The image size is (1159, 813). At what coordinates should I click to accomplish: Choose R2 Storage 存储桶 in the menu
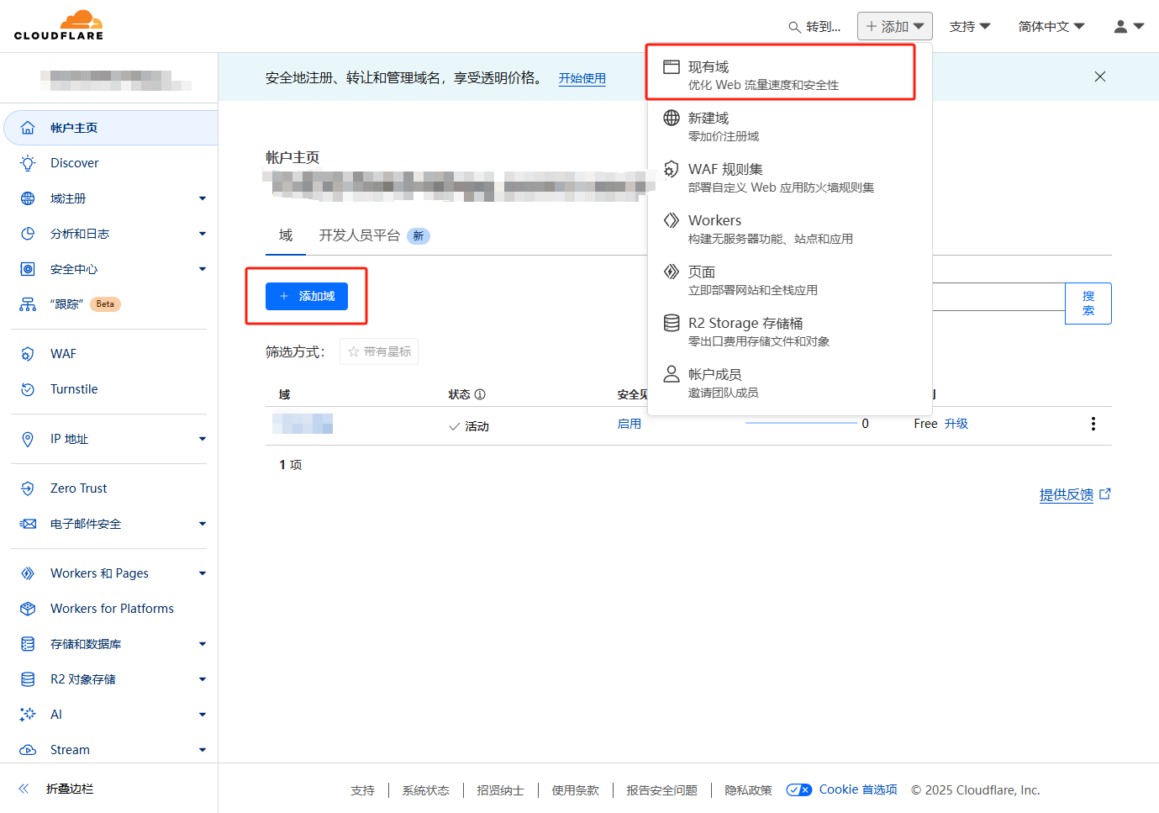(789, 331)
